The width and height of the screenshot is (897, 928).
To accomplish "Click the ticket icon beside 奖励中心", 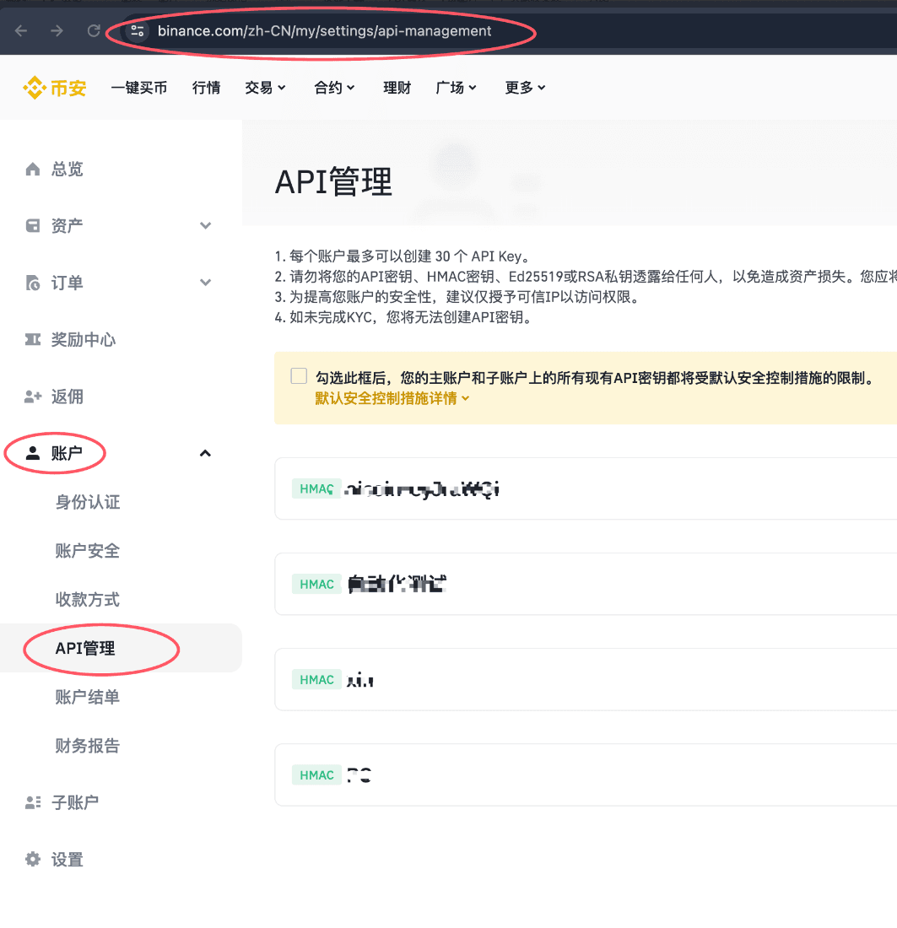I will [x=33, y=339].
